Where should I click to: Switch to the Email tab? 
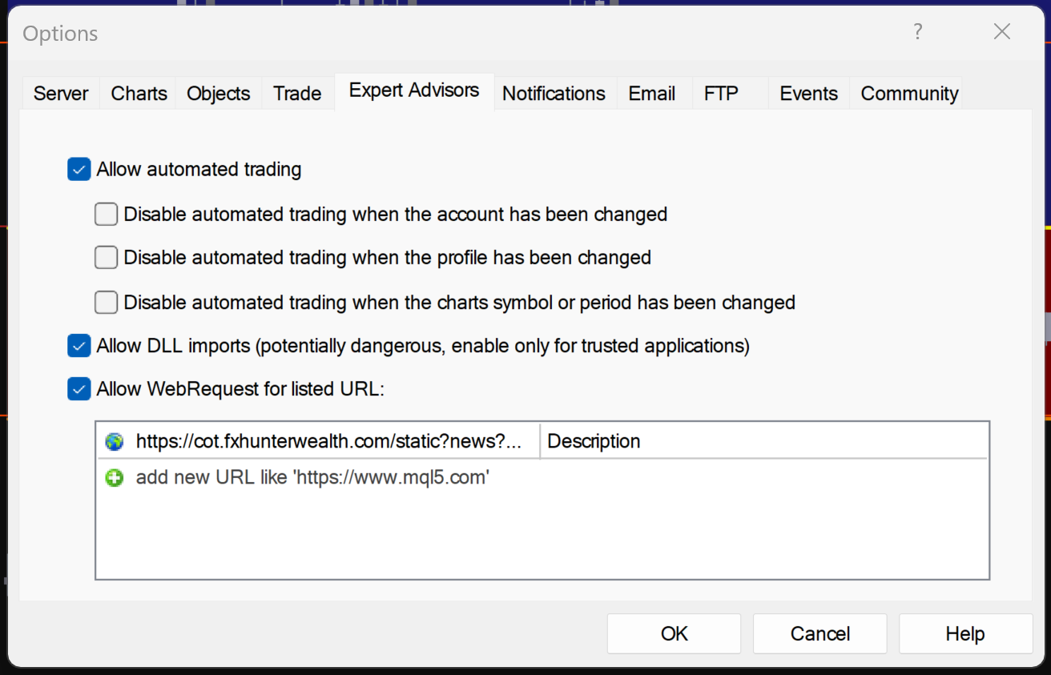(651, 94)
